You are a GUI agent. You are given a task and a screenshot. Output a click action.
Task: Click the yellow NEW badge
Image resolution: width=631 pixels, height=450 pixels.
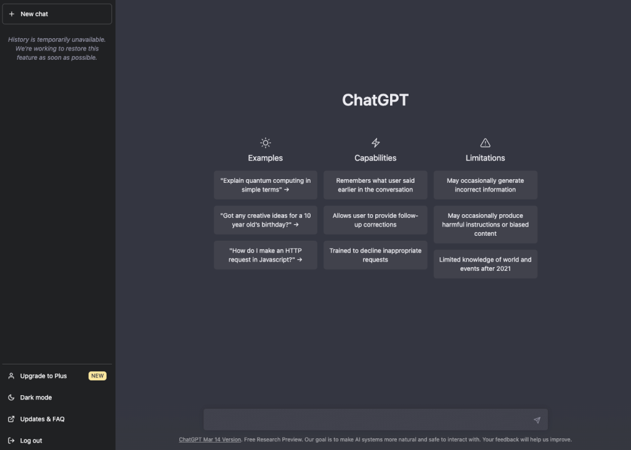pyautogui.click(x=97, y=376)
